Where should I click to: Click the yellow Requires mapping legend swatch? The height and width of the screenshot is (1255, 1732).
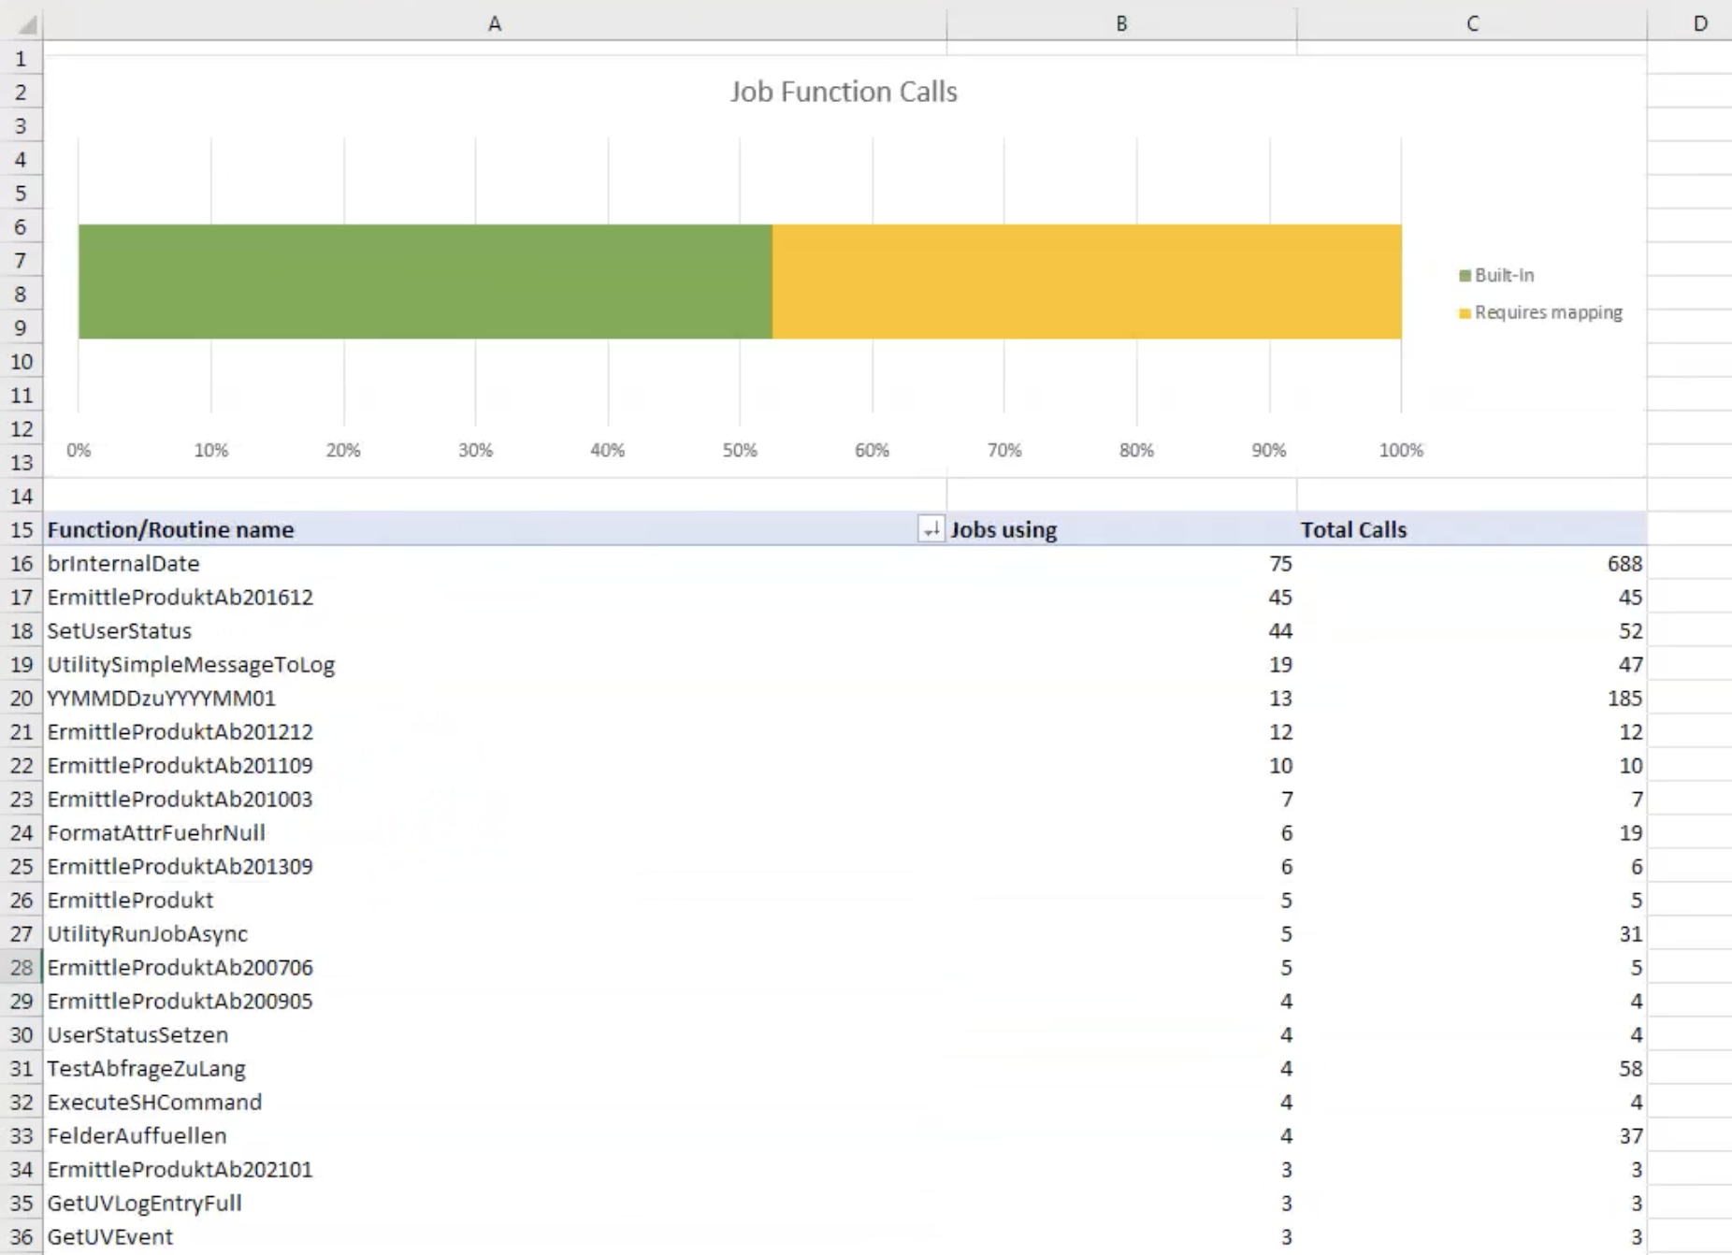(1465, 313)
